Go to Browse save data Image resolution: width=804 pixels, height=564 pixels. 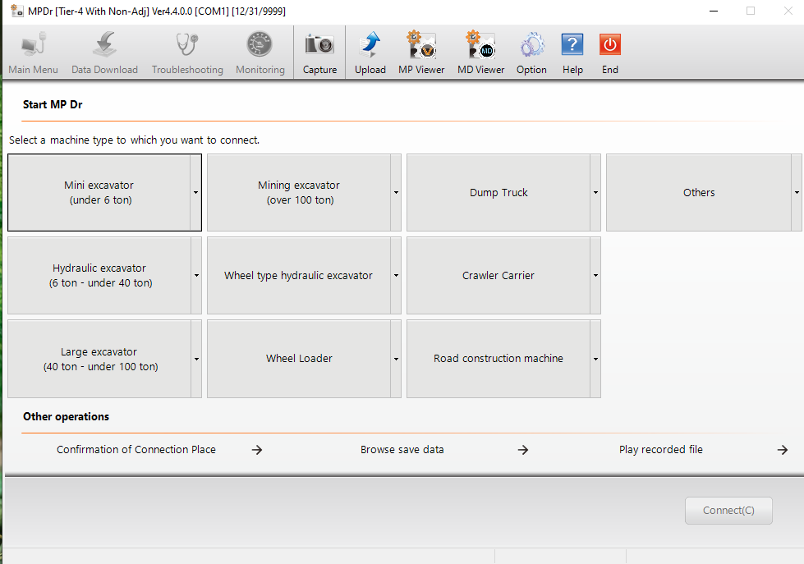(x=402, y=450)
